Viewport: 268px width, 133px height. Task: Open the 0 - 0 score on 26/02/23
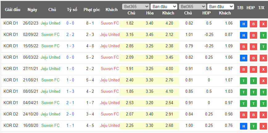(70, 23)
